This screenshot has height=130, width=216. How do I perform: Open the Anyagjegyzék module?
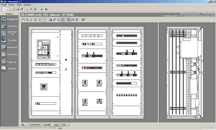point(9,19)
